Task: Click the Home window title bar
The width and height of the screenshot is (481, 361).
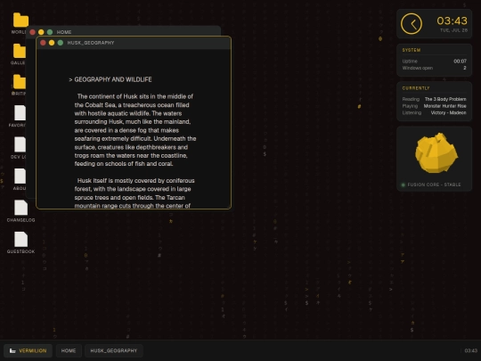Action: click(x=123, y=31)
